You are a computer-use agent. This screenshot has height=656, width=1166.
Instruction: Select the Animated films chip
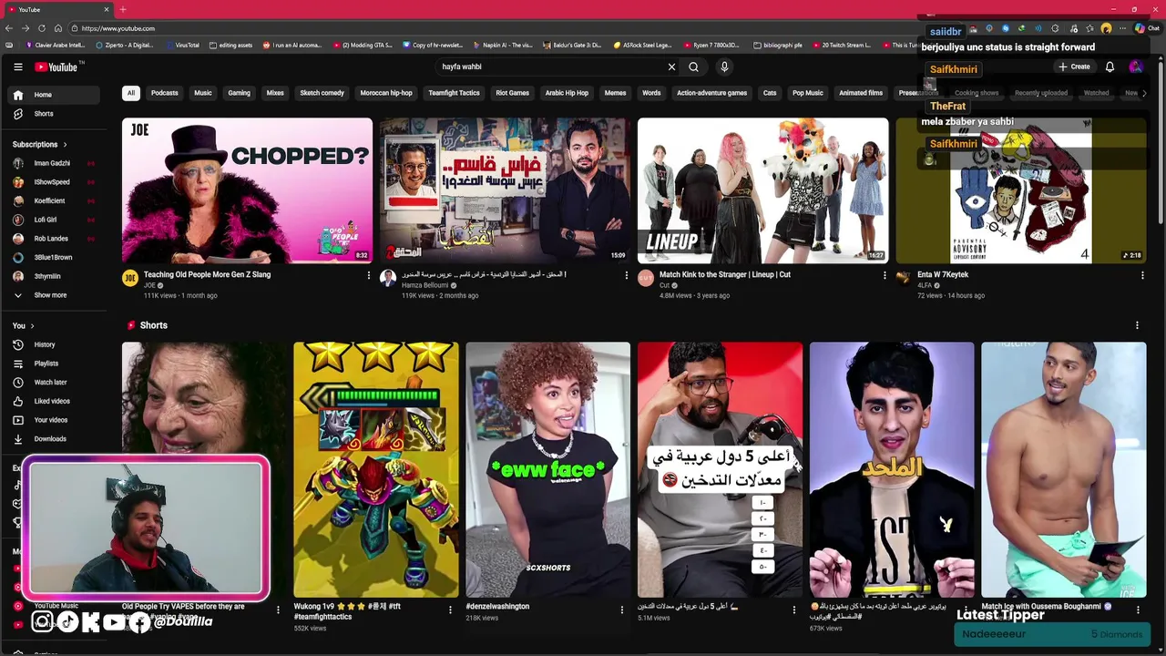coord(861,93)
